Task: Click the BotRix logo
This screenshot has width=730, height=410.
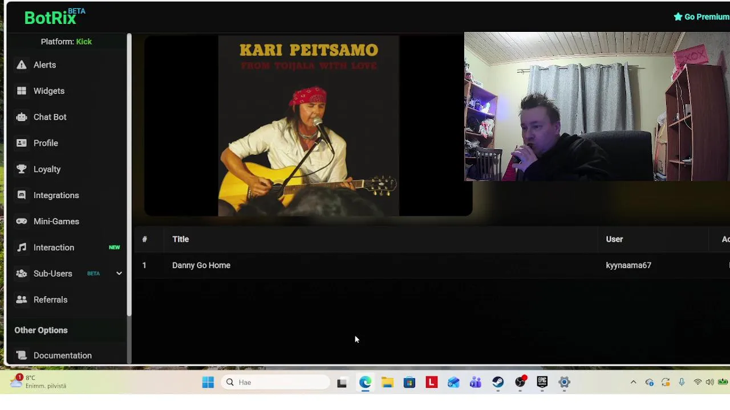Action: 55,17
